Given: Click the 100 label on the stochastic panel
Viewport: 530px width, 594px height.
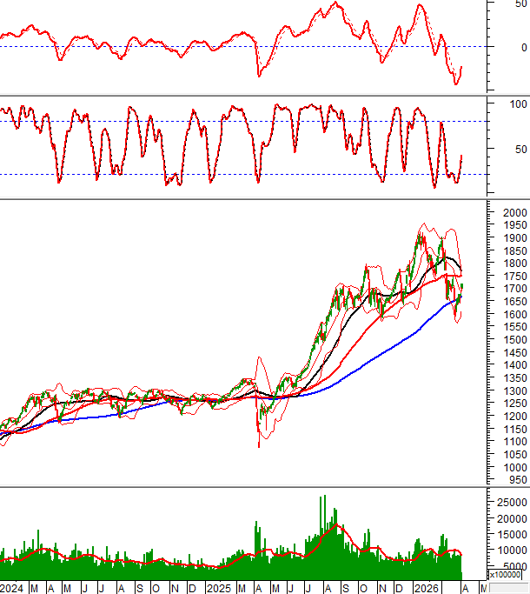Looking at the screenshot, I should click(518, 103).
